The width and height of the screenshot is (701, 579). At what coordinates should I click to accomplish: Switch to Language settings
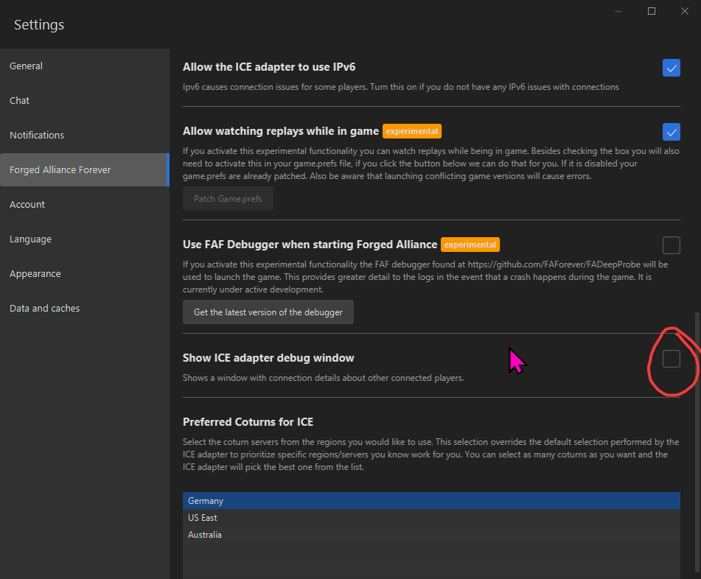pos(85,239)
